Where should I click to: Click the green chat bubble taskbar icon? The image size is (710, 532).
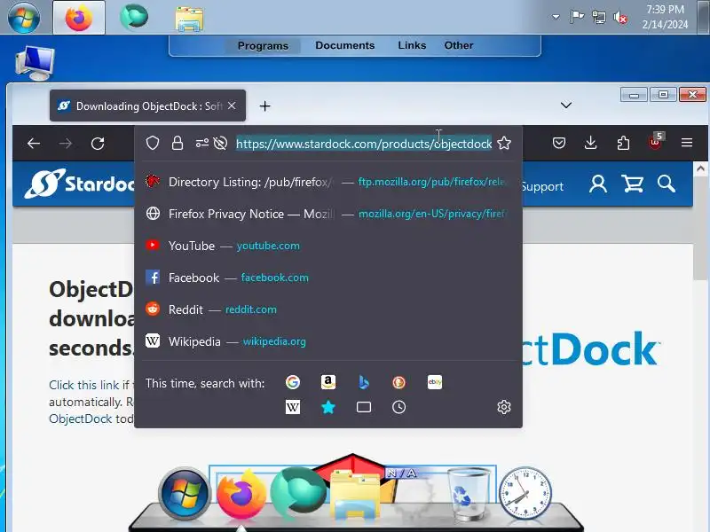click(x=134, y=17)
